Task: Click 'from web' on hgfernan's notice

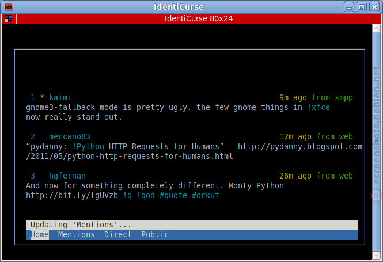Action: click(335, 176)
